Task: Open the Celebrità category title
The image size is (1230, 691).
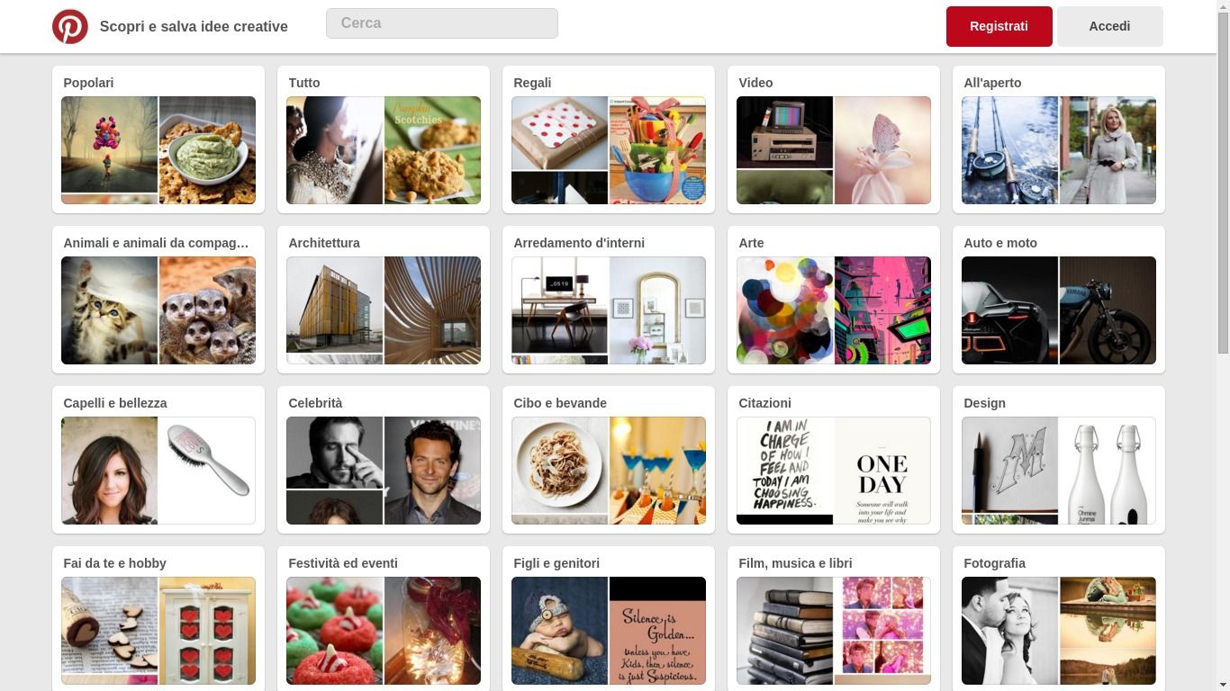Action: [315, 403]
